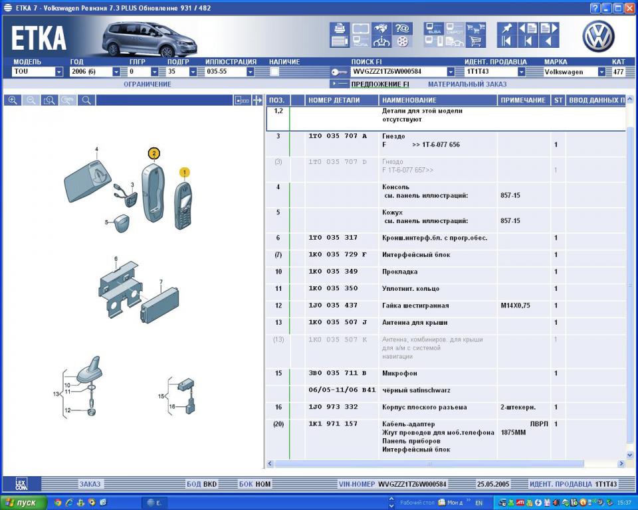Click the EN language indicator in taskbar
This screenshot has width=638, height=510.
click(x=479, y=503)
